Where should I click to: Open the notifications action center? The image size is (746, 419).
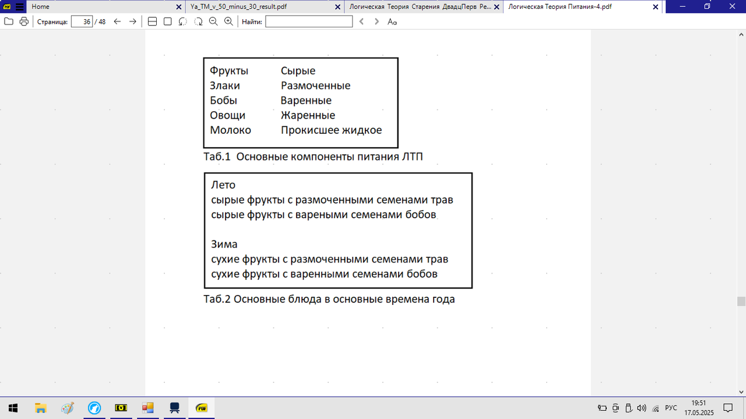(728, 408)
